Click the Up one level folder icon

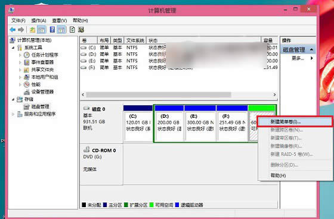tap(32, 30)
